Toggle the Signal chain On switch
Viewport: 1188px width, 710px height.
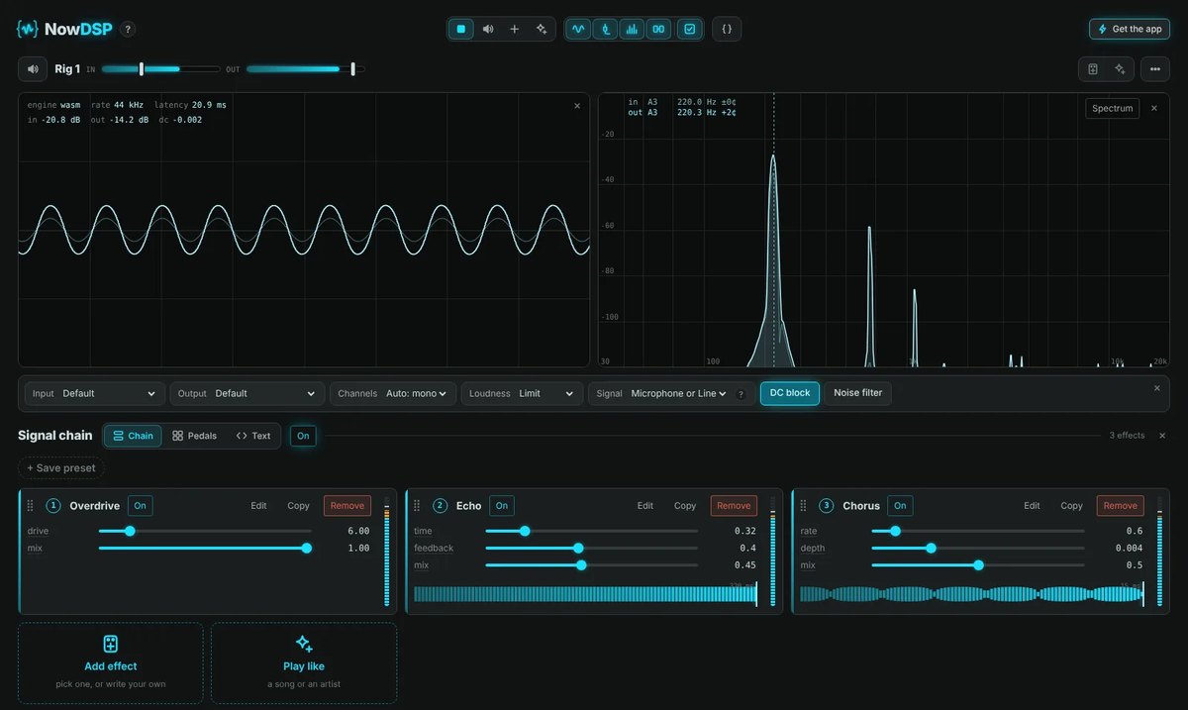(x=303, y=436)
